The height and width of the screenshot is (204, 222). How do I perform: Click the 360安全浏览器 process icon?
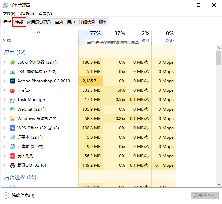click(13, 62)
